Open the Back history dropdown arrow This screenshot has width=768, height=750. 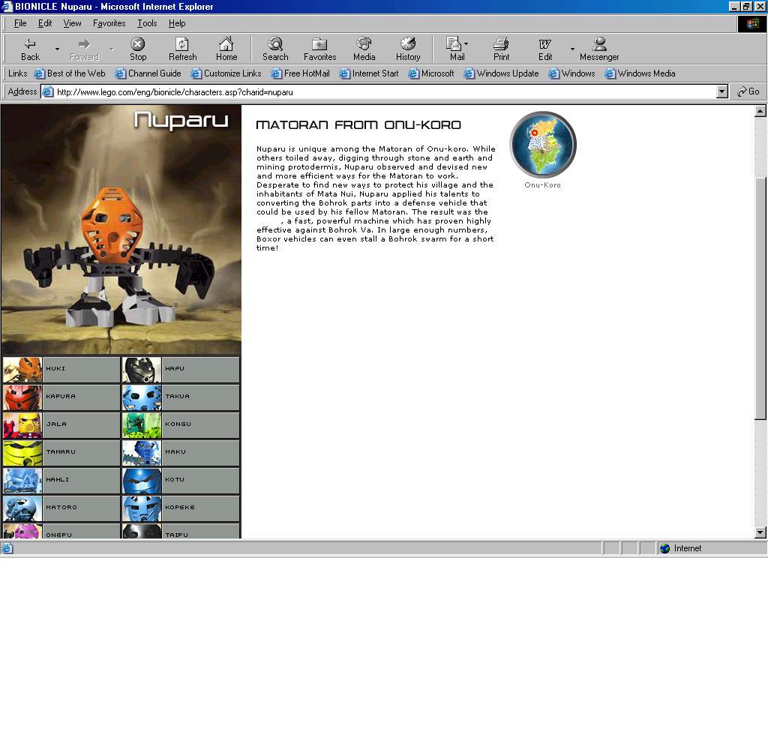coord(57,49)
